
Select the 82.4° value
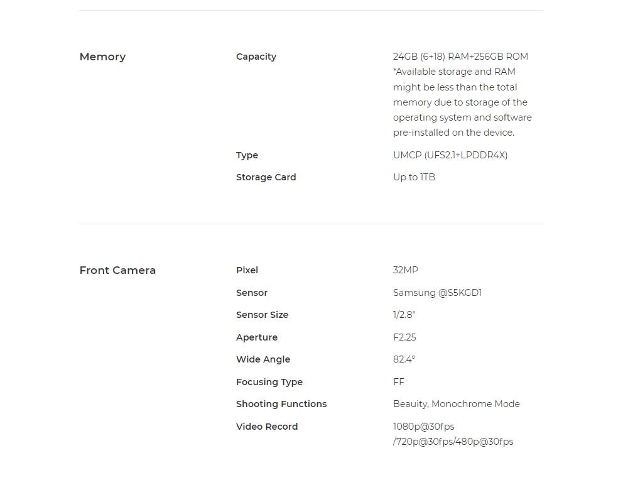tap(404, 359)
